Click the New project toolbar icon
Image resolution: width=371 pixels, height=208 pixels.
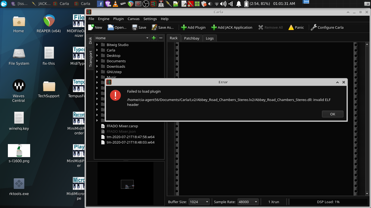[x=95, y=27]
